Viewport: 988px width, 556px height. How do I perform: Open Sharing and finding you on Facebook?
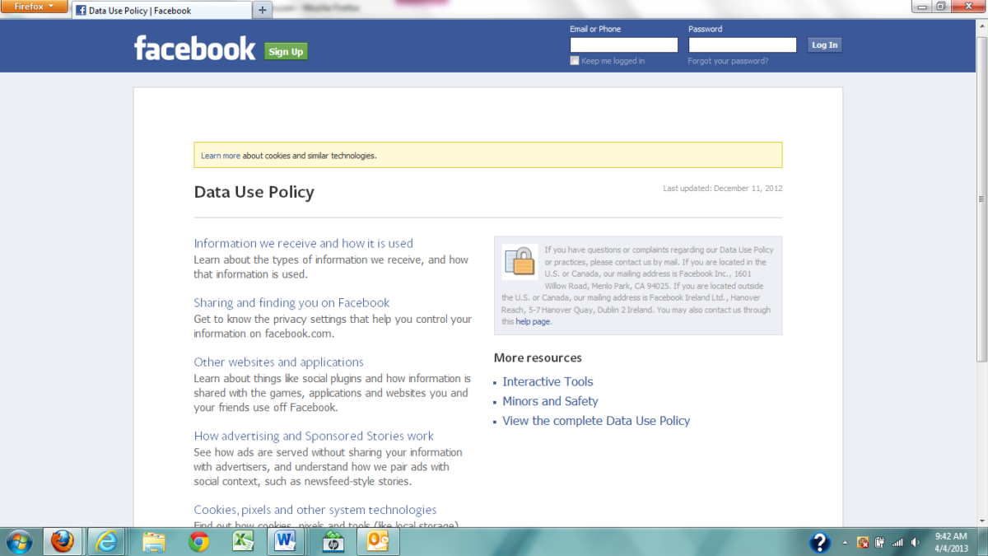coord(291,302)
